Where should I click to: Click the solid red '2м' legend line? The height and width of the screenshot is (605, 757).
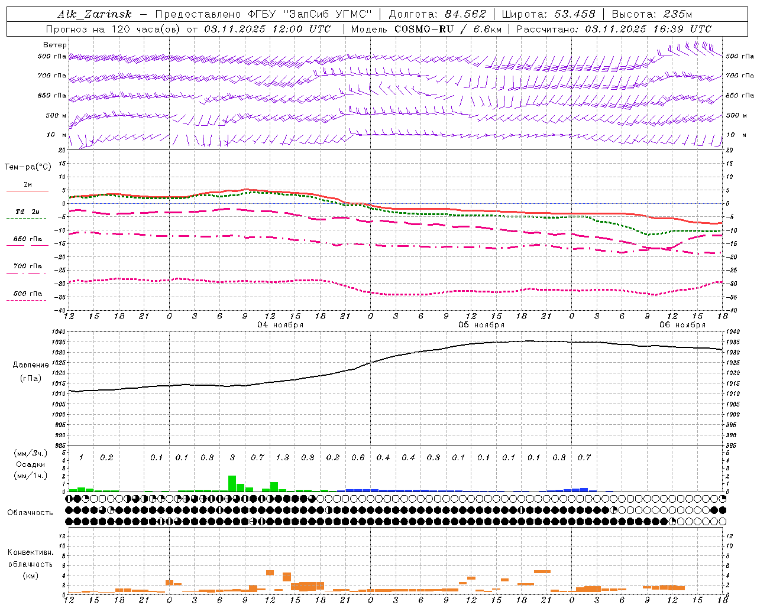27,191
